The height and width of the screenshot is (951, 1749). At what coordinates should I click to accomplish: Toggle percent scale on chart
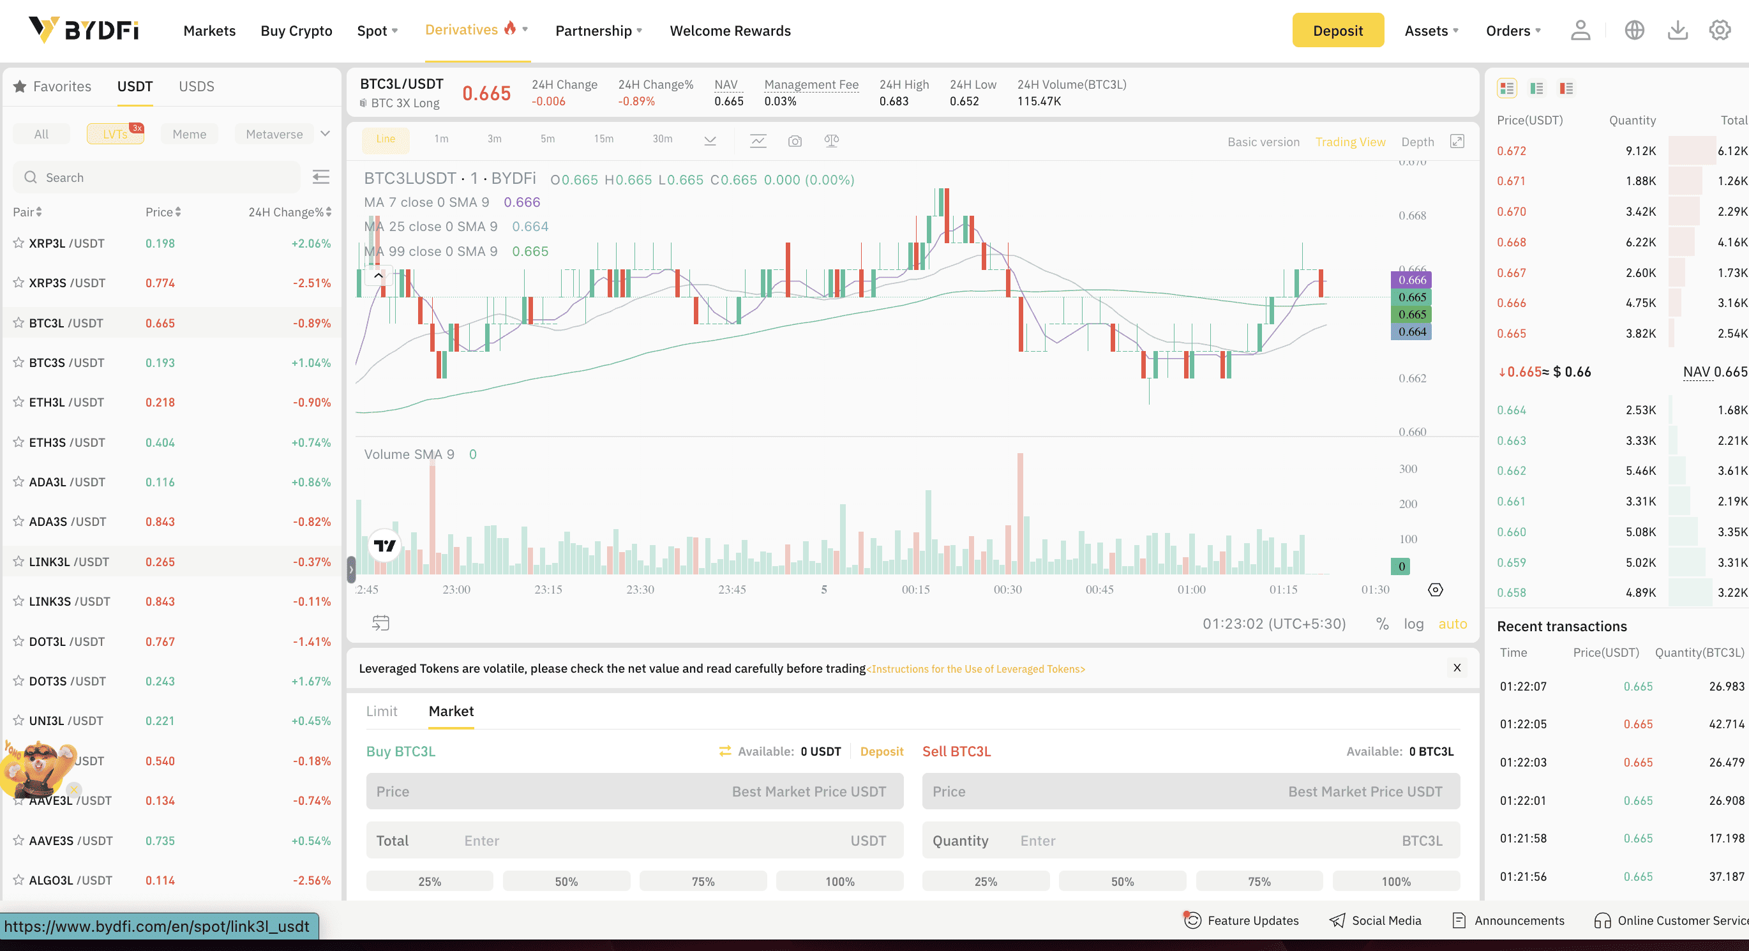pyautogui.click(x=1382, y=624)
